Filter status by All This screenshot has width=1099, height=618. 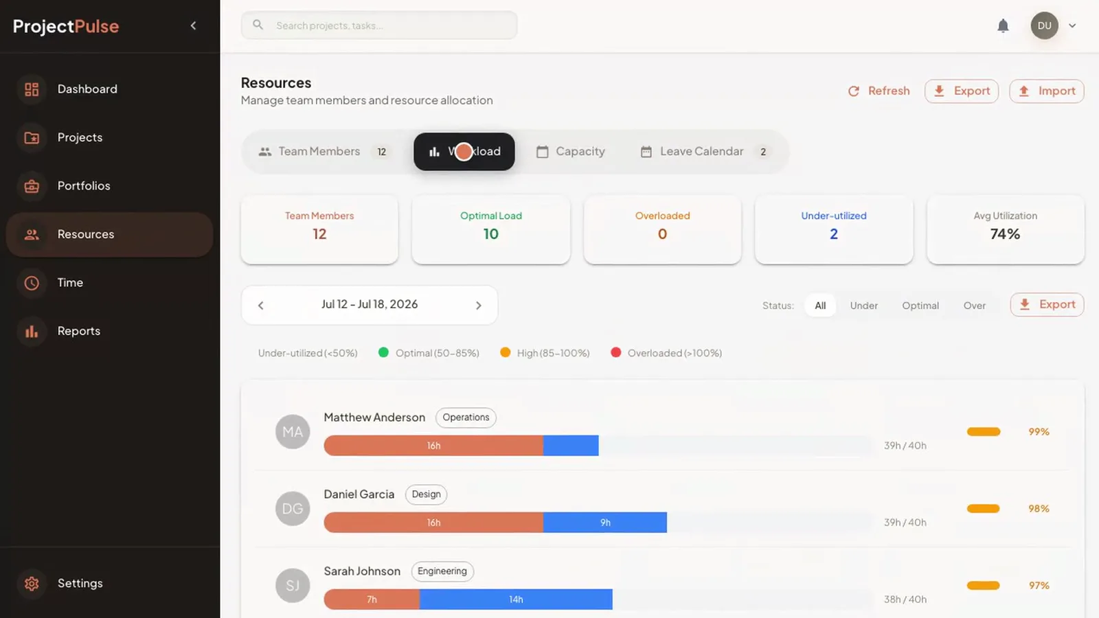(x=820, y=306)
